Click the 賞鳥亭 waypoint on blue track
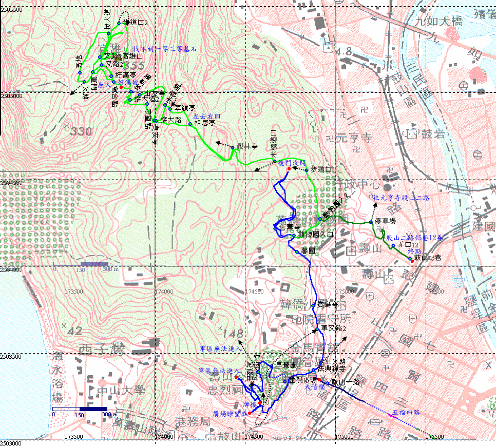 [x=313, y=305]
